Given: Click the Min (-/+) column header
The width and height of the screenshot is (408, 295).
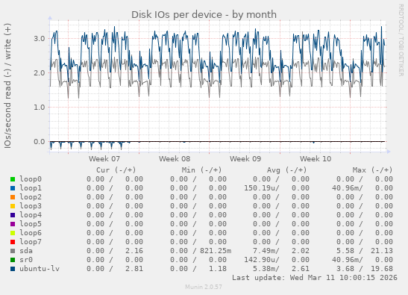Looking at the screenshot, I should [x=201, y=170].
